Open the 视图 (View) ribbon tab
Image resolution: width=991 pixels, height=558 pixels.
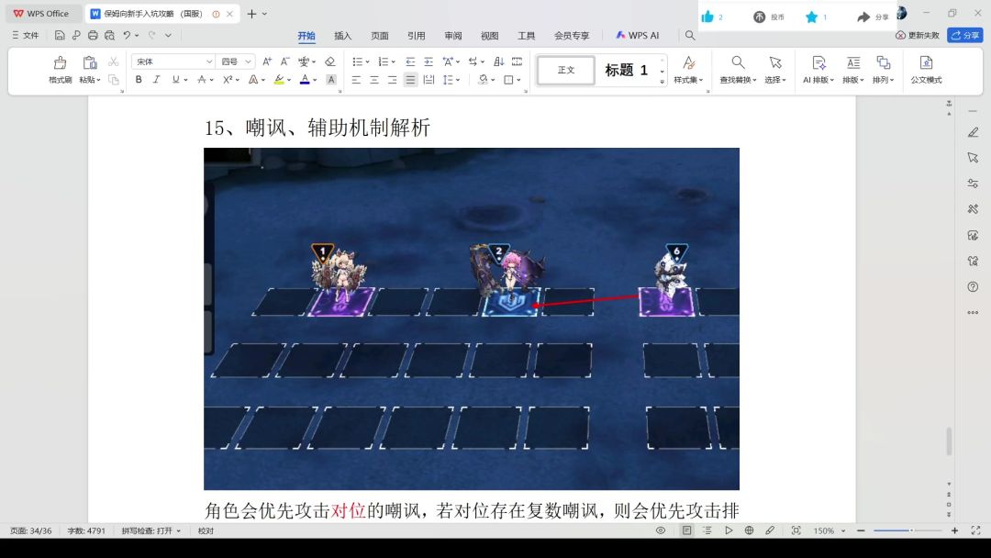pos(489,36)
